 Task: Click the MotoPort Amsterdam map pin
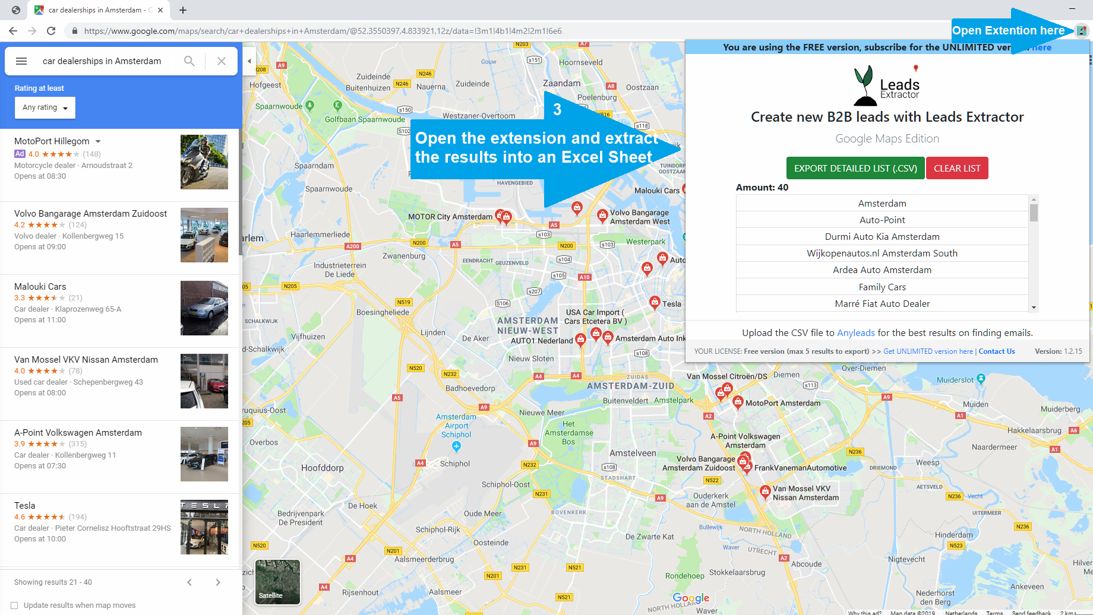(738, 402)
